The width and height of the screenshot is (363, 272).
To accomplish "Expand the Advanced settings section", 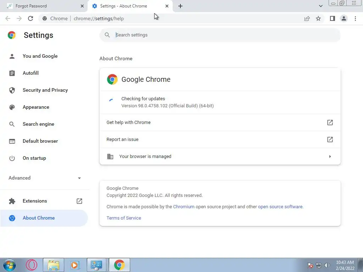I will point(44,178).
